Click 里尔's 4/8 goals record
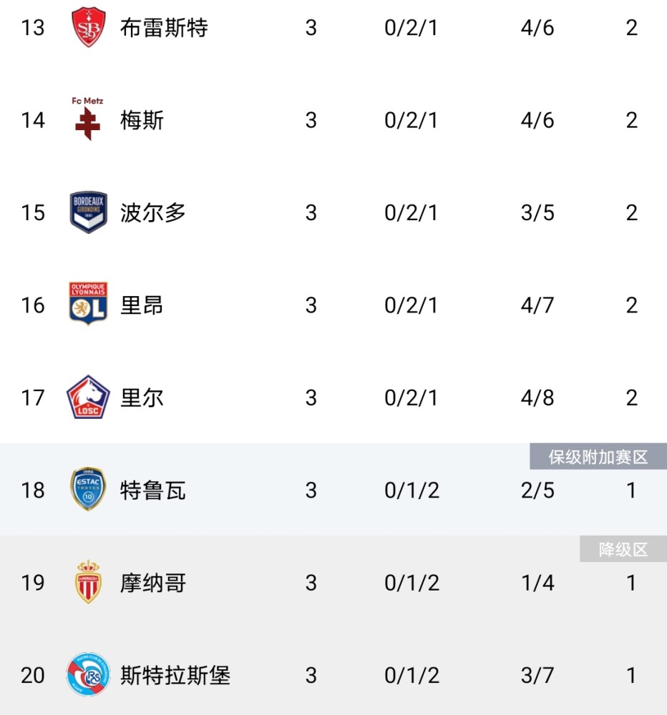Screen dimensions: 667x715 tap(537, 398)
